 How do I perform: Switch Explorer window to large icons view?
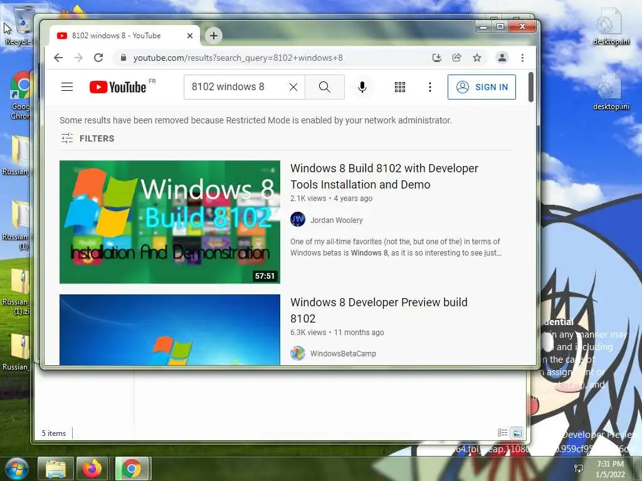[x=517, y=433]
